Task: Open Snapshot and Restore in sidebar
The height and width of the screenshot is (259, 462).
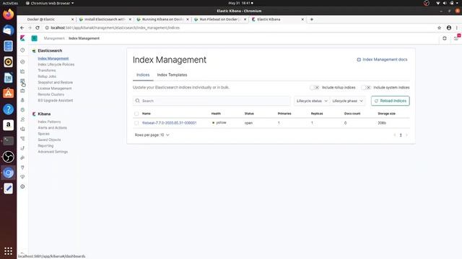Action: [x=55, y=82]
